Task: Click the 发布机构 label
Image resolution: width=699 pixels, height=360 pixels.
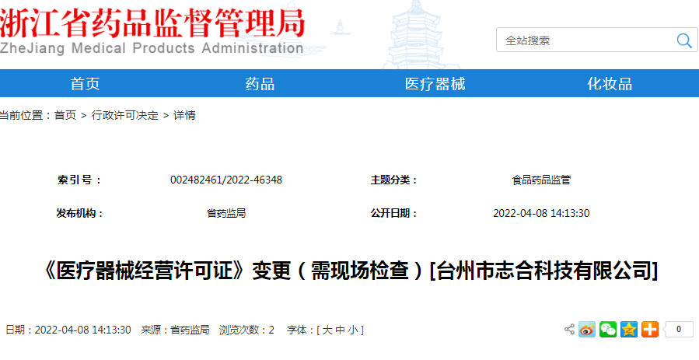Action: coord(80,213)
